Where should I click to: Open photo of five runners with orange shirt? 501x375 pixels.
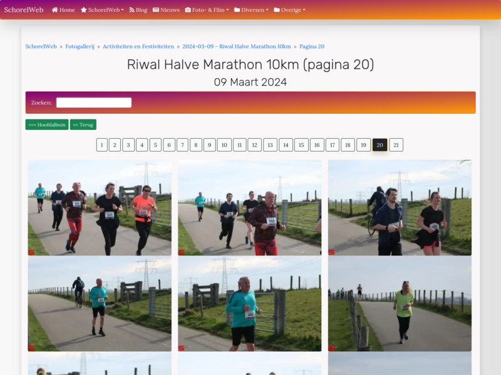tap(100, 207)
